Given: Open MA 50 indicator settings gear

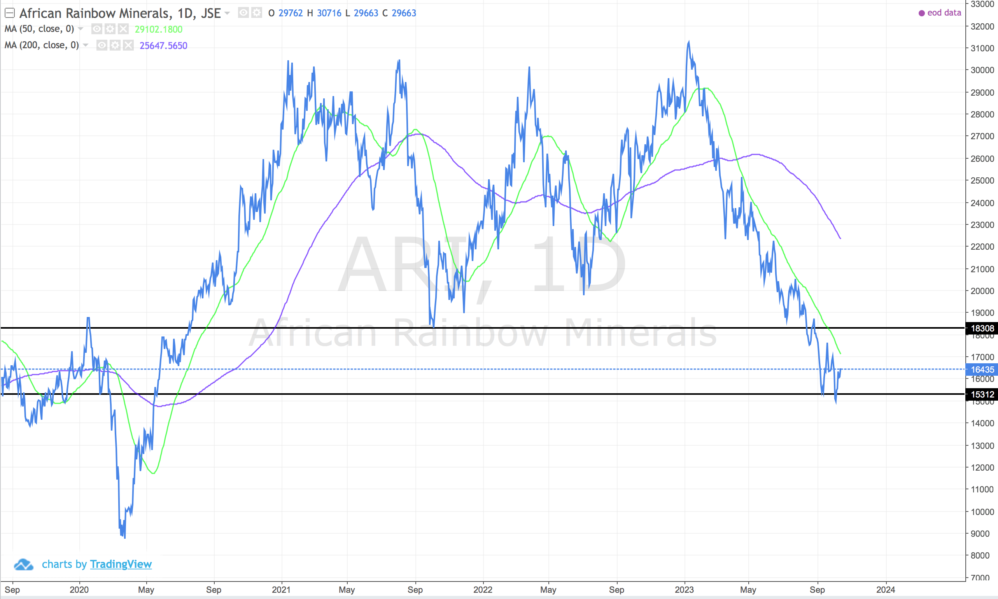Looking at the screenshot, I should (110, 29).
